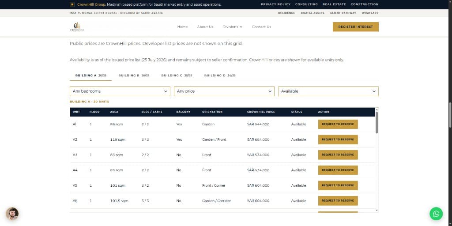
Task: Request to reserve unit A5
Action: pos(338,185)
